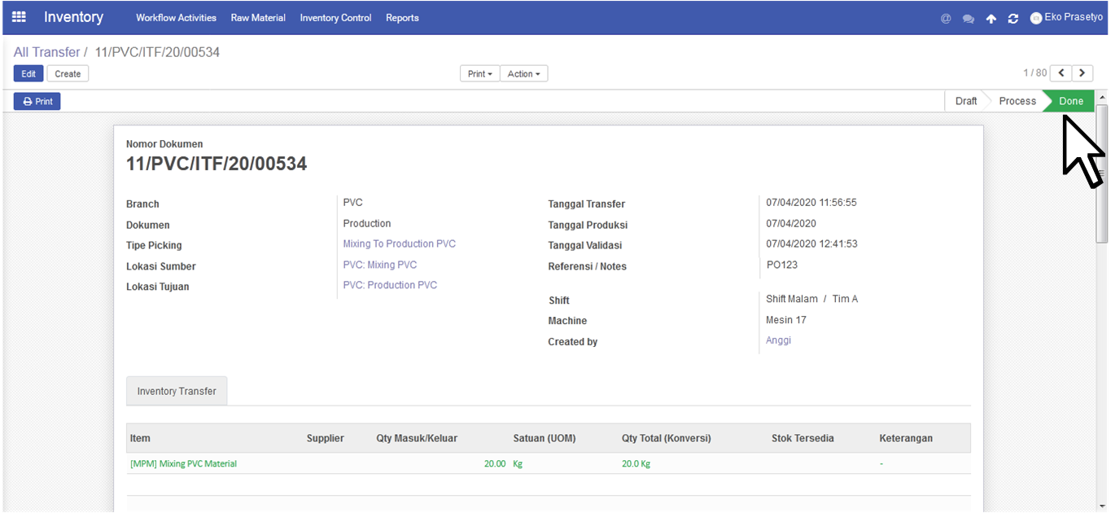Open the Inventory Control menu
The width and height of the screenshot is (1111, 513).
click(335, 18)
